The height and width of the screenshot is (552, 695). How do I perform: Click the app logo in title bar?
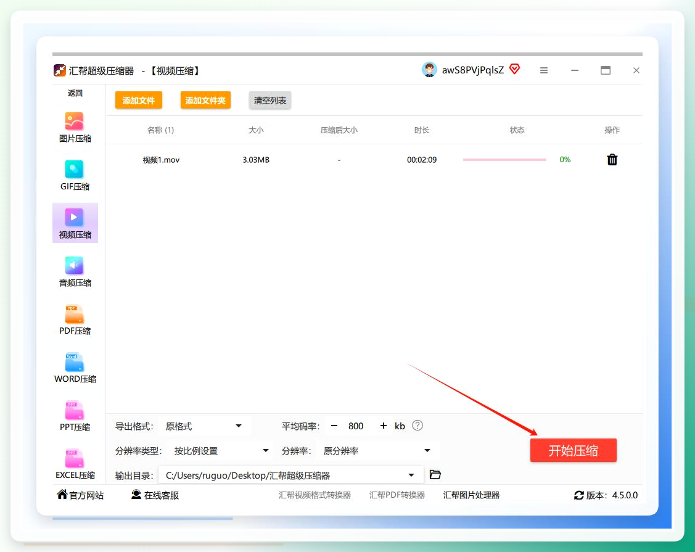pos(59,70)
